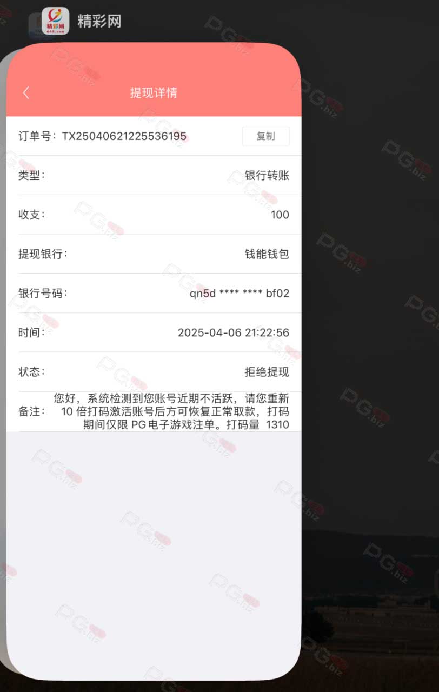Select the timestamp 2025-04-06 21:22:56

pyautogui.click(x=234, y=333)
